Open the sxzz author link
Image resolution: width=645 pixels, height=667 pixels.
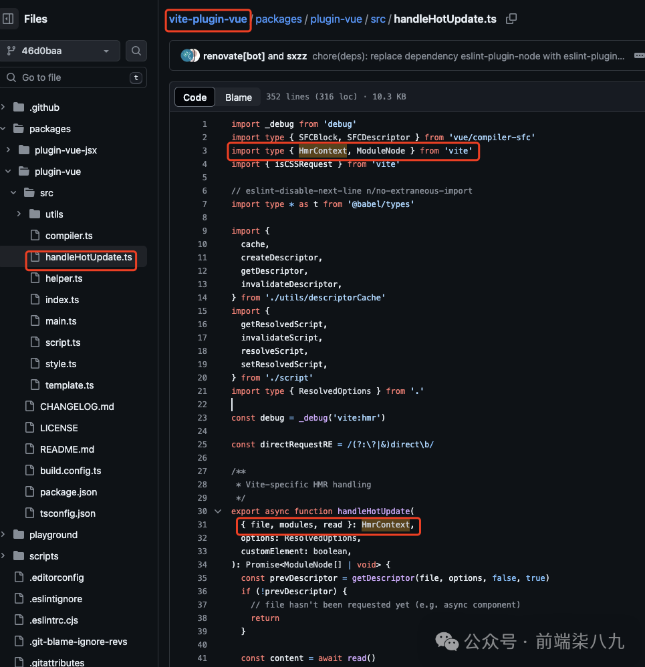click(297, 56)
